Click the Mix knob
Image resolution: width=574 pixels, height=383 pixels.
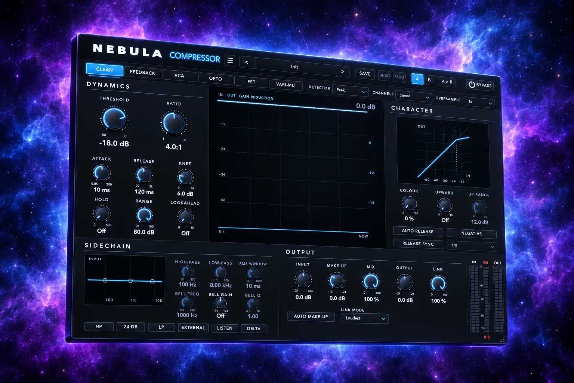[371, 282]
